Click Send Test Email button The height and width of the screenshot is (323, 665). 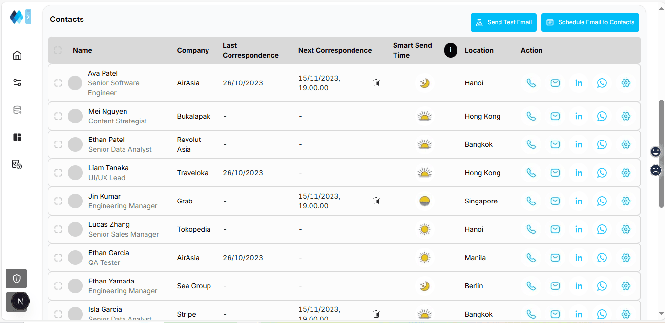503,22
